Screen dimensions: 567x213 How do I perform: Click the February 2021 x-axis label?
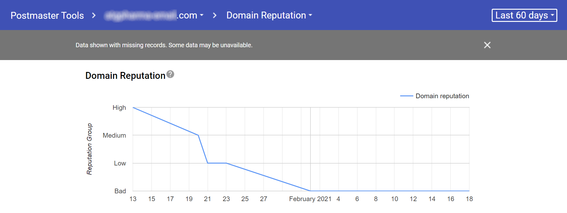(310, 199)
